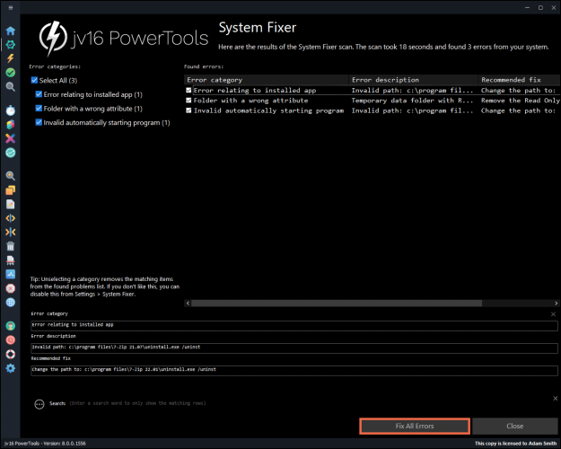Click 'This copy is licensed to Adam Smith' text

coord(515,444)
